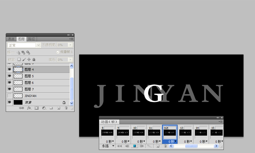Open the layer style fx menu

click(29, 108)
